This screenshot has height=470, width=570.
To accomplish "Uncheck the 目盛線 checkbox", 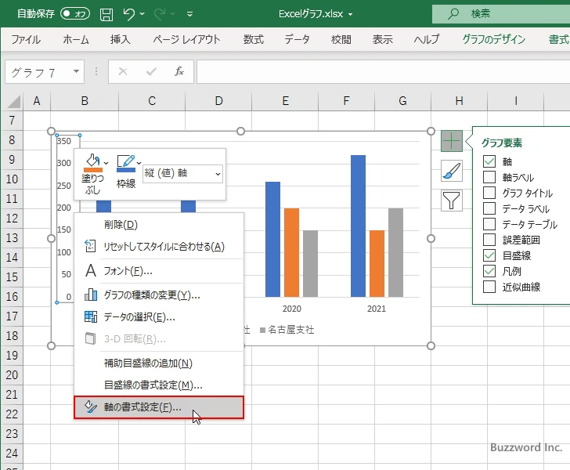I will coord(489,255).
